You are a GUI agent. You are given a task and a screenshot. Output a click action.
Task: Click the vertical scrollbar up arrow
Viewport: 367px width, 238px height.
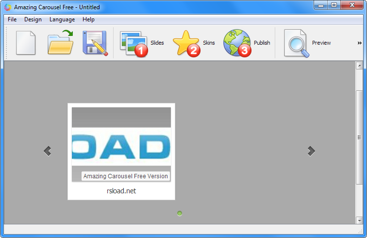[359, 66]
